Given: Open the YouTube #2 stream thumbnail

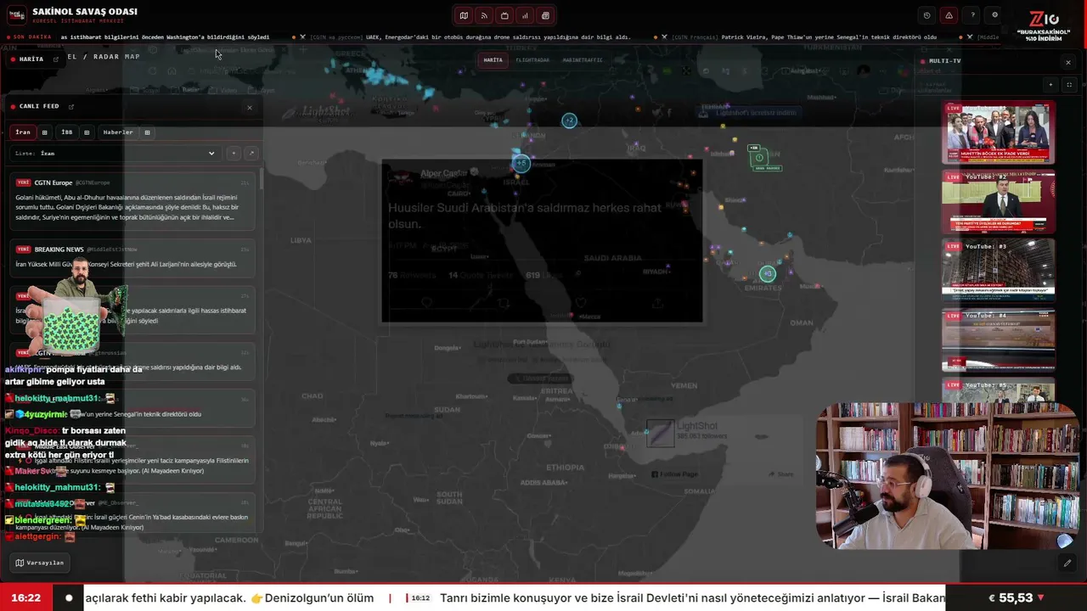Looking at the screenshot, I should pyautogui.click(x=998, y=202).
